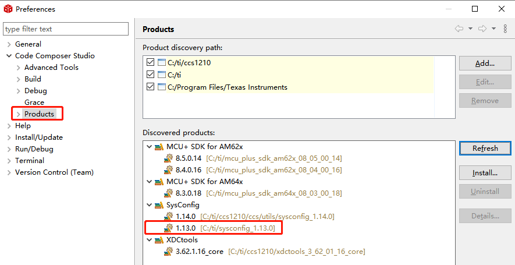Collapse the Code Composer Studio tree node

pos(9,56)
